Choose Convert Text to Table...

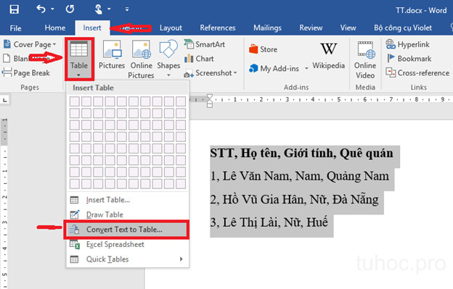click(x=126, y=230)
